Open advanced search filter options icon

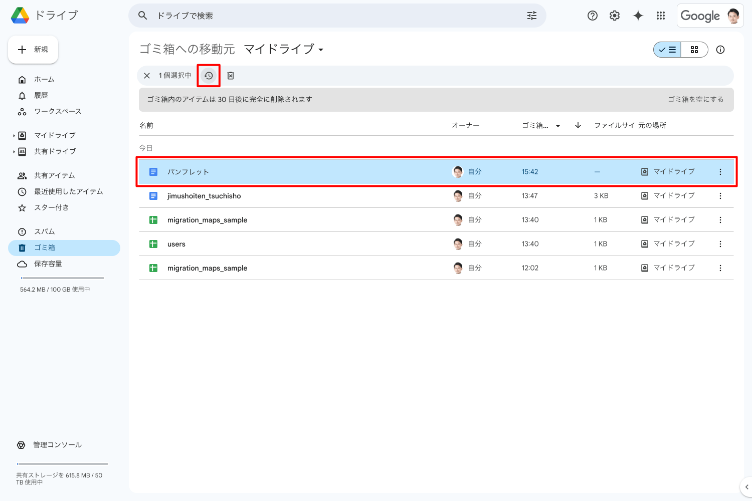coord(532,16)
